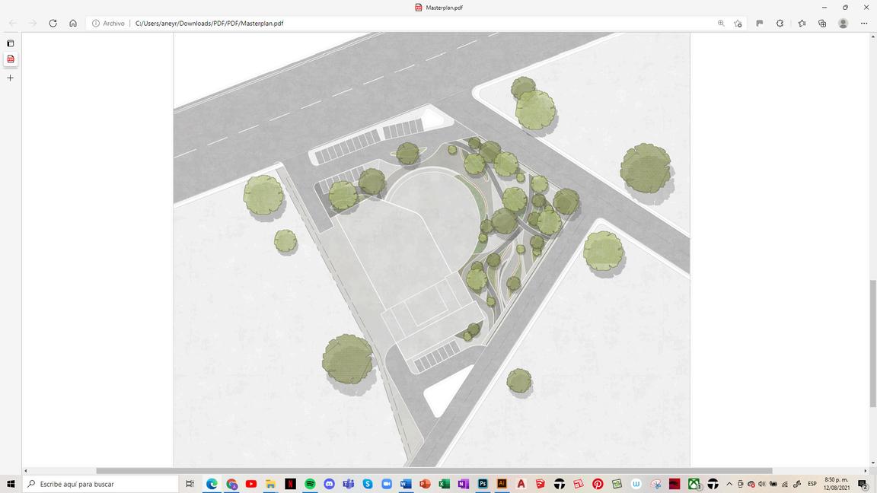Image resolution: width=877 pixels, height=493 pixels.
Task: Open the volume control in system tray
Action: (762, 484)
